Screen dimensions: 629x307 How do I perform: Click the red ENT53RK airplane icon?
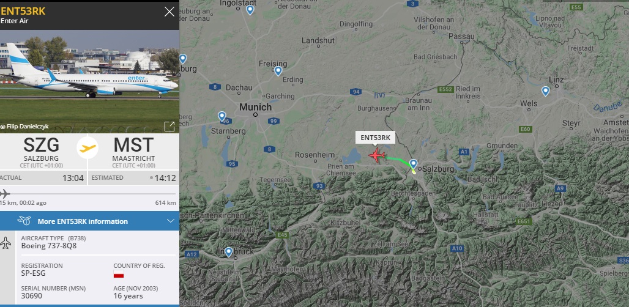(377, 155)
